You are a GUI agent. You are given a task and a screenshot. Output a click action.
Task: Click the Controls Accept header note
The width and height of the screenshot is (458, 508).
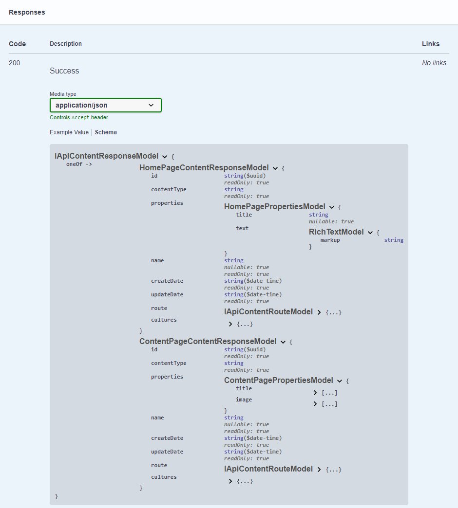pyautogui.click(x=79, y=117)
